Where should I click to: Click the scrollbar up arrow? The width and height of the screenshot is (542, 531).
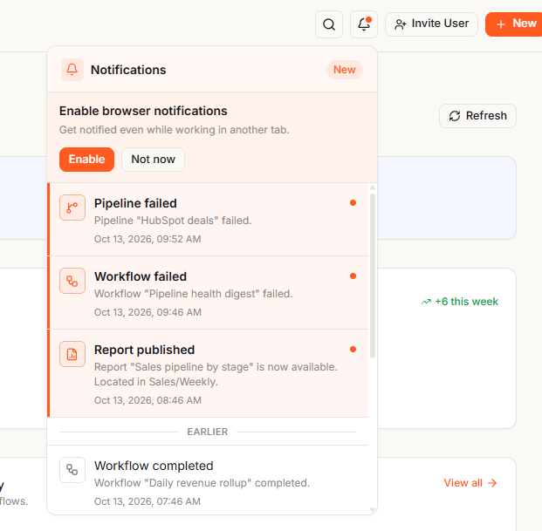373,187
